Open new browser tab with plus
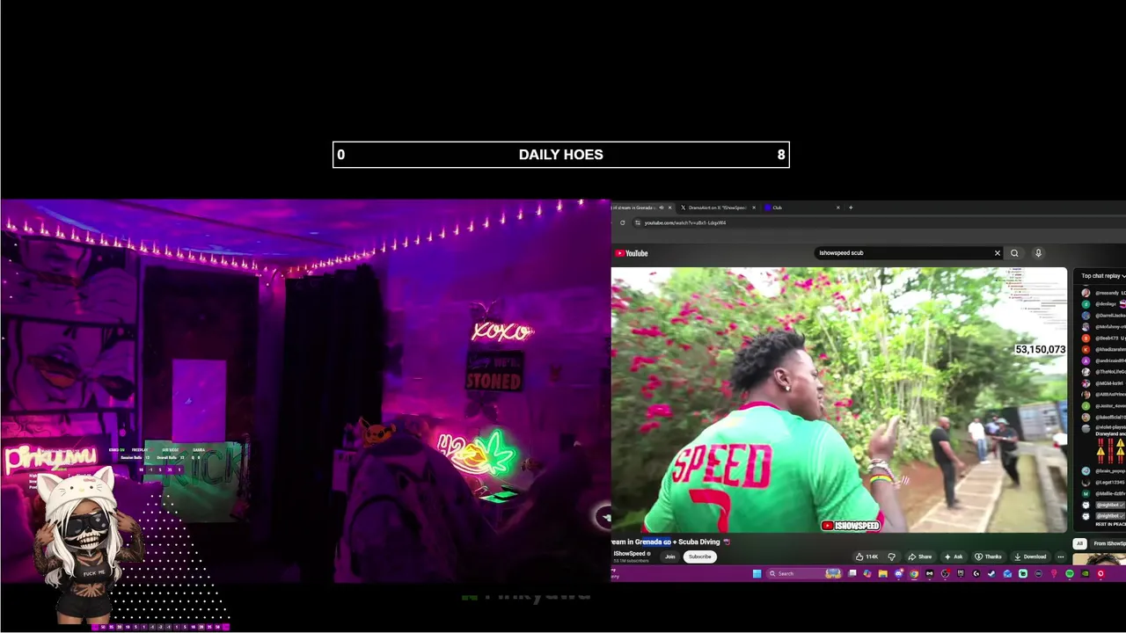This screenshot has width=1126, height=633. [851, 207]
